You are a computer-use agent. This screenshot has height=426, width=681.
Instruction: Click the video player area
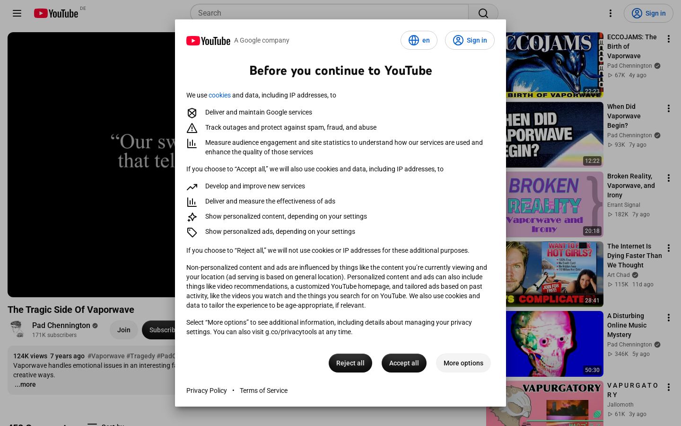point(91,165)
